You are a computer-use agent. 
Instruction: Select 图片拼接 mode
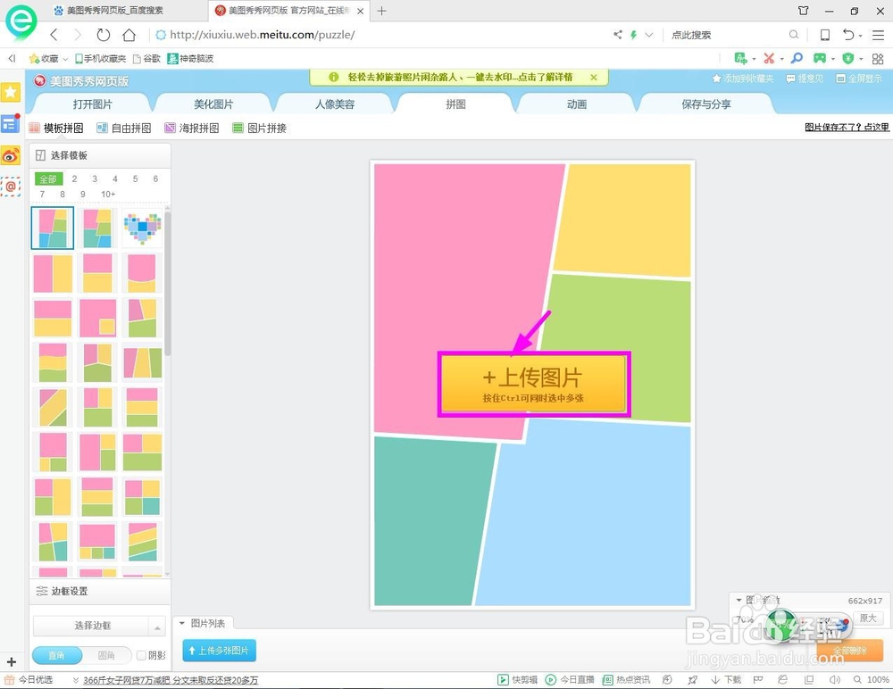pos(260,129)
